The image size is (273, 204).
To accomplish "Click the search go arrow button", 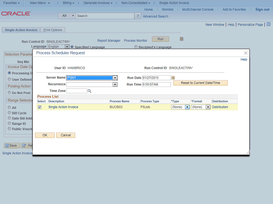I will pyautogui.click(x=137, y=16).
